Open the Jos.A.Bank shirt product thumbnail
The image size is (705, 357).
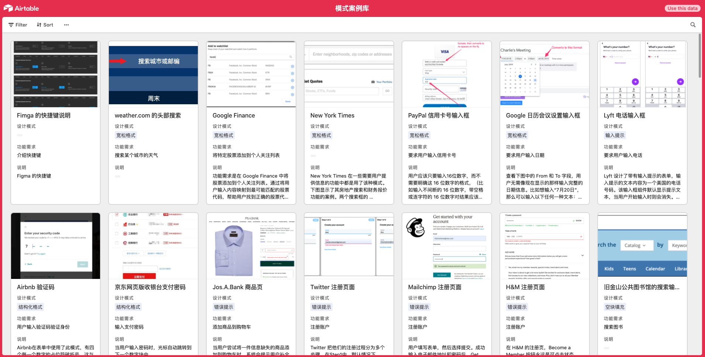251,246
